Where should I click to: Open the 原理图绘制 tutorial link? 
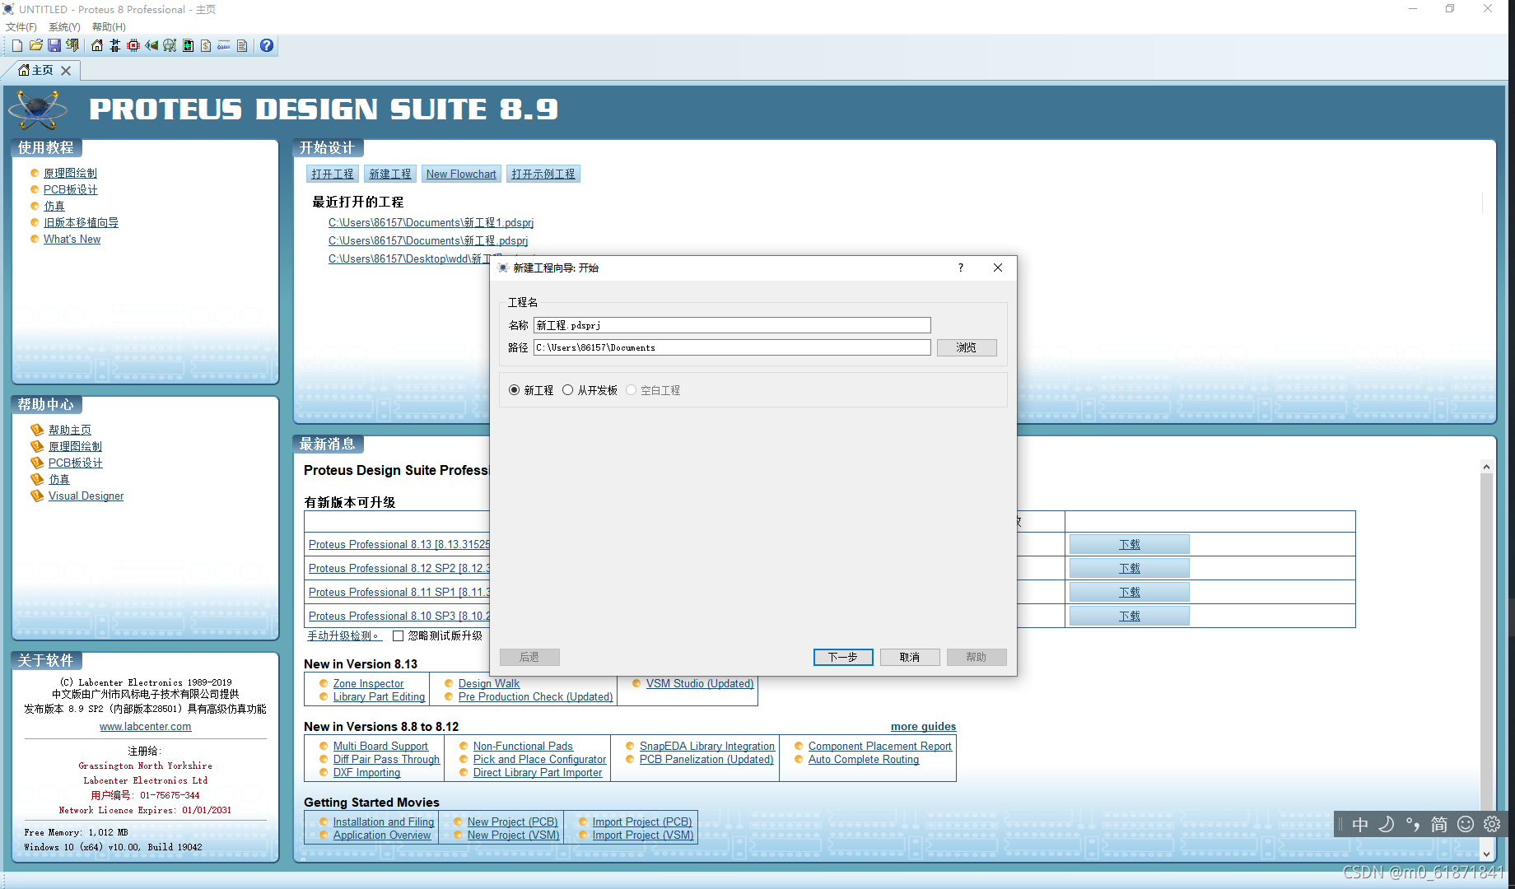[70, 173]
